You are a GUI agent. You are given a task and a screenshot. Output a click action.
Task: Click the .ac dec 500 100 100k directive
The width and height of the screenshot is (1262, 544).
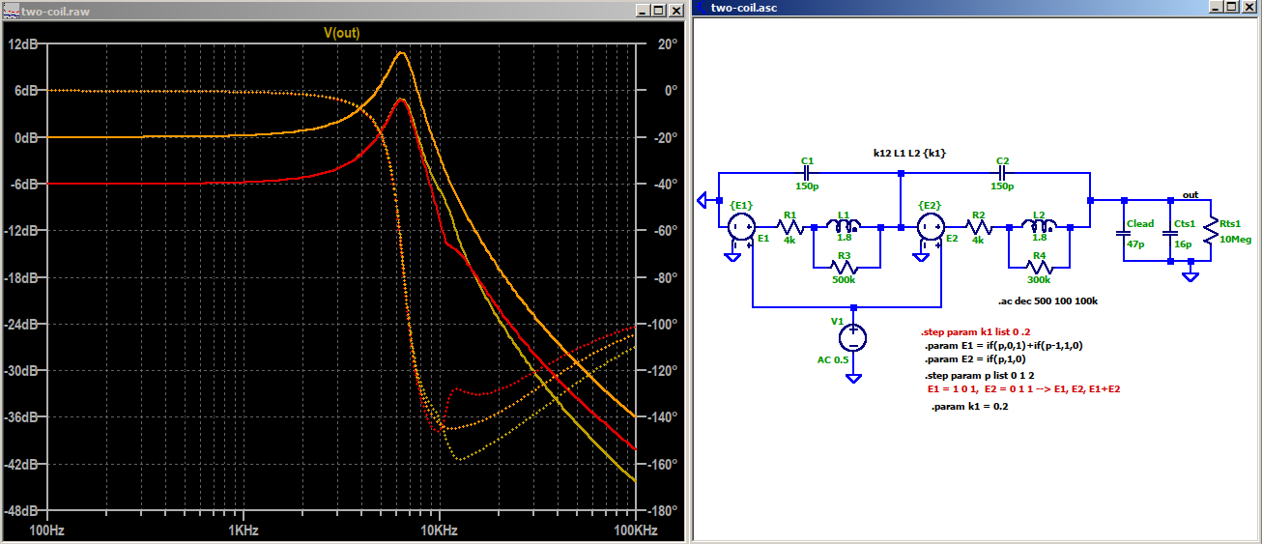pyautogui.click(x=1047, y=301)
